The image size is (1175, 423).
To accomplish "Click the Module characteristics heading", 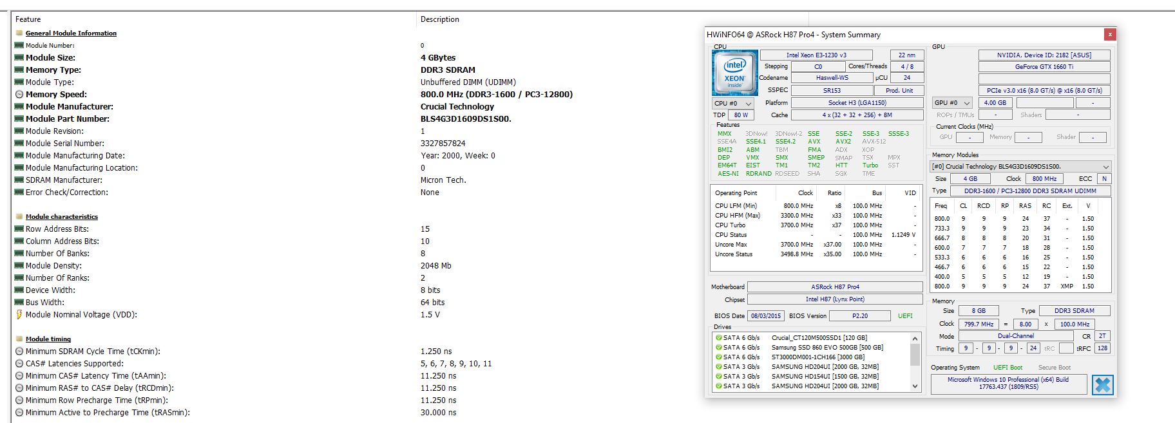I will tap(62, 217).
